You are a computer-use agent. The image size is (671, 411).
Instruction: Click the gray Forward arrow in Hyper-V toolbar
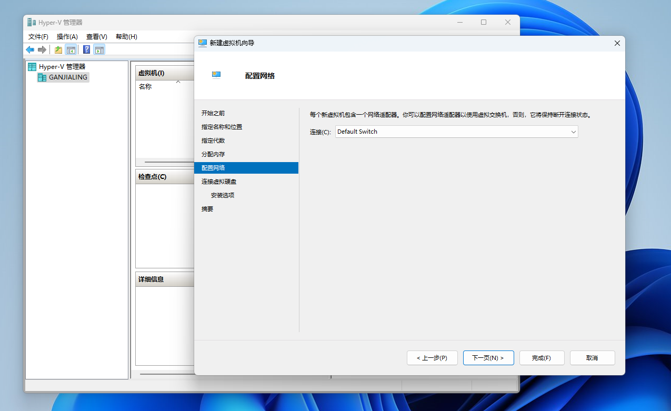pos(42,49)
